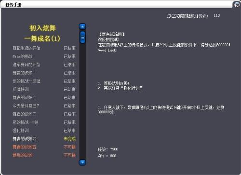The image size is (241, 175).
Task: Show details for 反键特训
Action: (x=21, y=89)
